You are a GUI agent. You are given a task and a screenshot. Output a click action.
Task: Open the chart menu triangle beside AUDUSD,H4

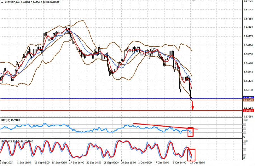click(2, 3)
